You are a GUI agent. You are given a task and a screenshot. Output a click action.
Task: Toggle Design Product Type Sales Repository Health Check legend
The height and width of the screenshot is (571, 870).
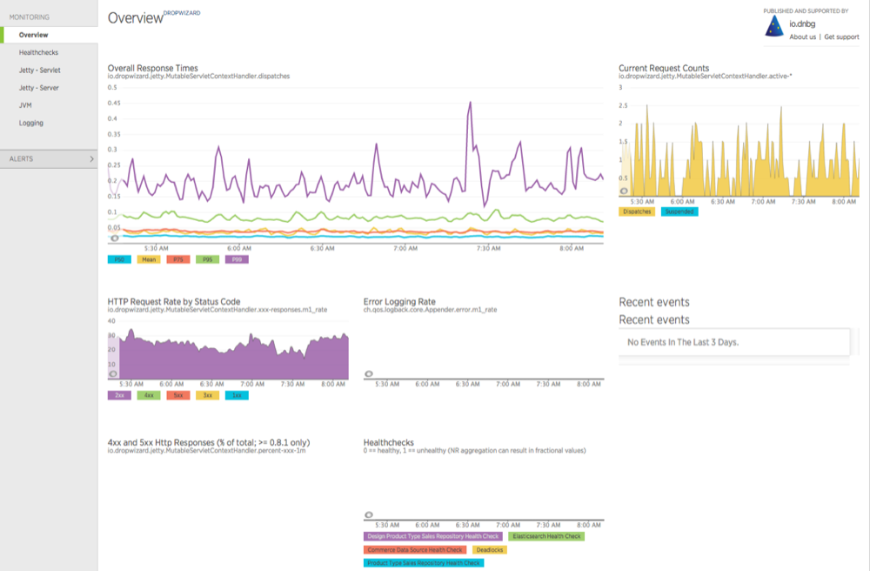coord(432,536)
